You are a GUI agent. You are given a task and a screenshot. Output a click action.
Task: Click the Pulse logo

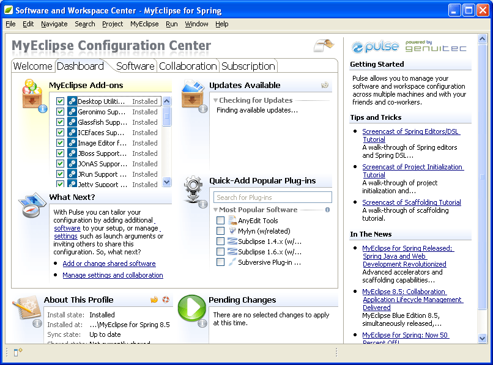click(376, 47)
